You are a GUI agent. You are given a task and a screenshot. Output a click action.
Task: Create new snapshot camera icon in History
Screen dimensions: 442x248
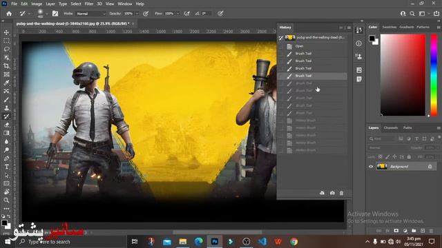pyautogui.click(x=332, y=193)
